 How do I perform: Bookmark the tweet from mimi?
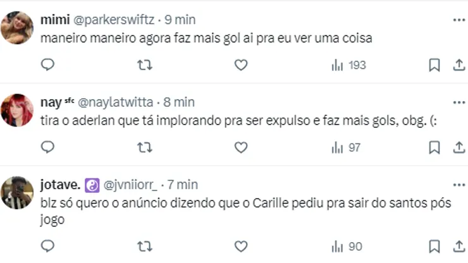tap(434, 65)
